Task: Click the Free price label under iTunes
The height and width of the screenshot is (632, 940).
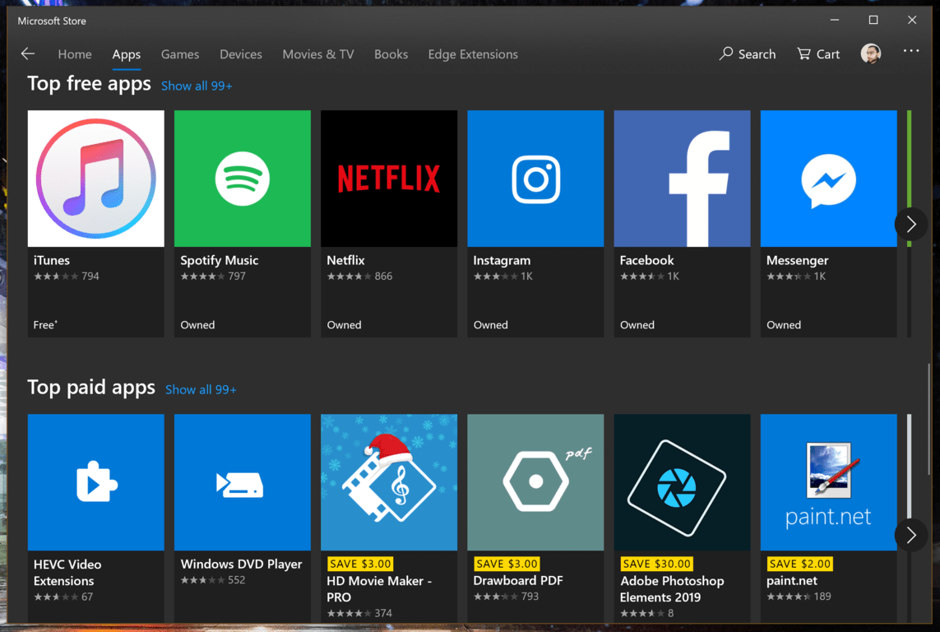Action: point(45,325)
